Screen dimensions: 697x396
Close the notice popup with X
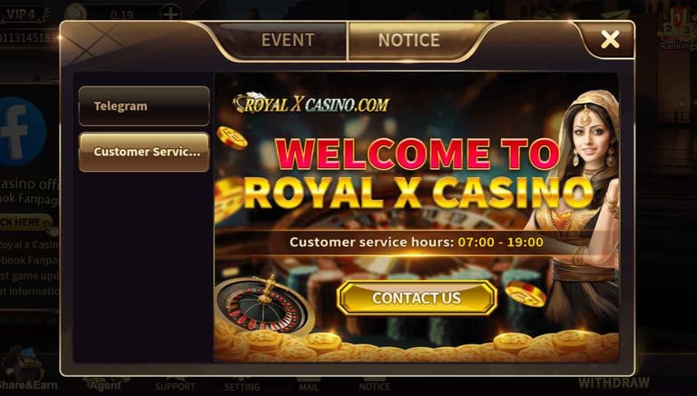(610, 40)
